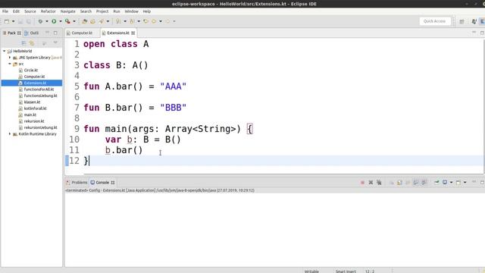Click the Forward navigation arrow icon

(x=167, y=21)
